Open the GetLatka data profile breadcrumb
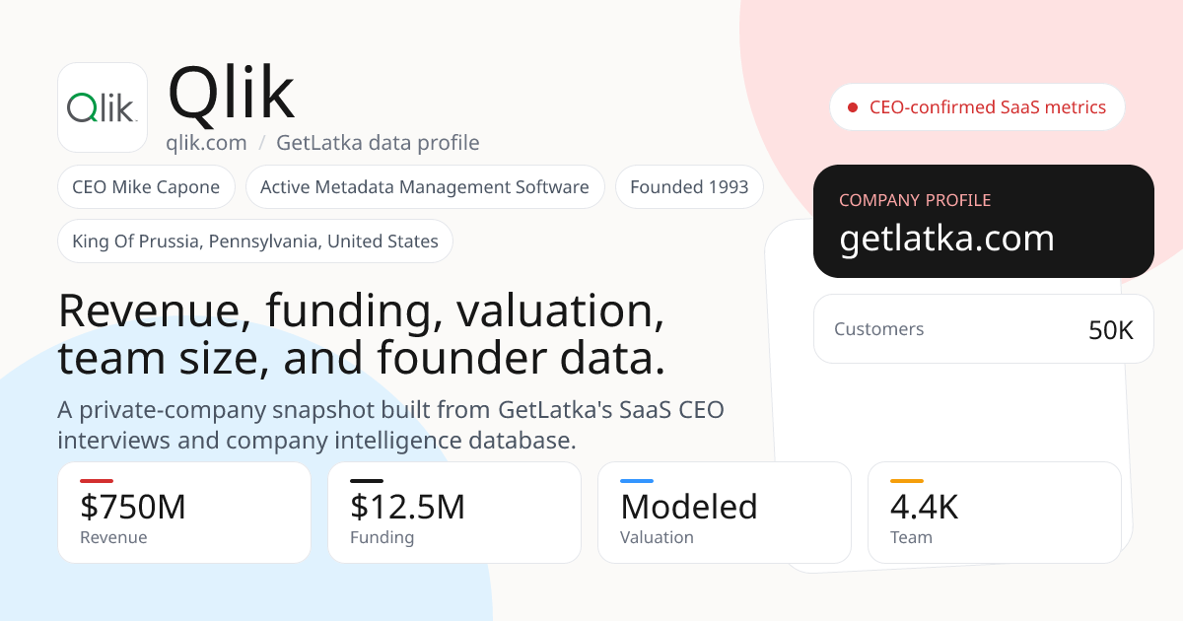 (x=378, y=143)
